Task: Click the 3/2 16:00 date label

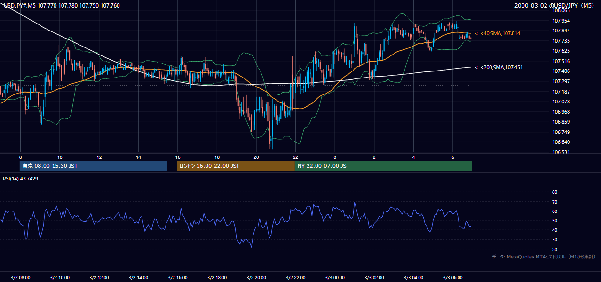Action: [177, 277]
